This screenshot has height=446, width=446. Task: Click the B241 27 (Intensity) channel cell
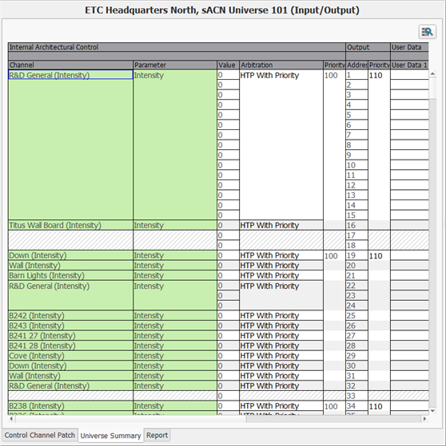70,336
